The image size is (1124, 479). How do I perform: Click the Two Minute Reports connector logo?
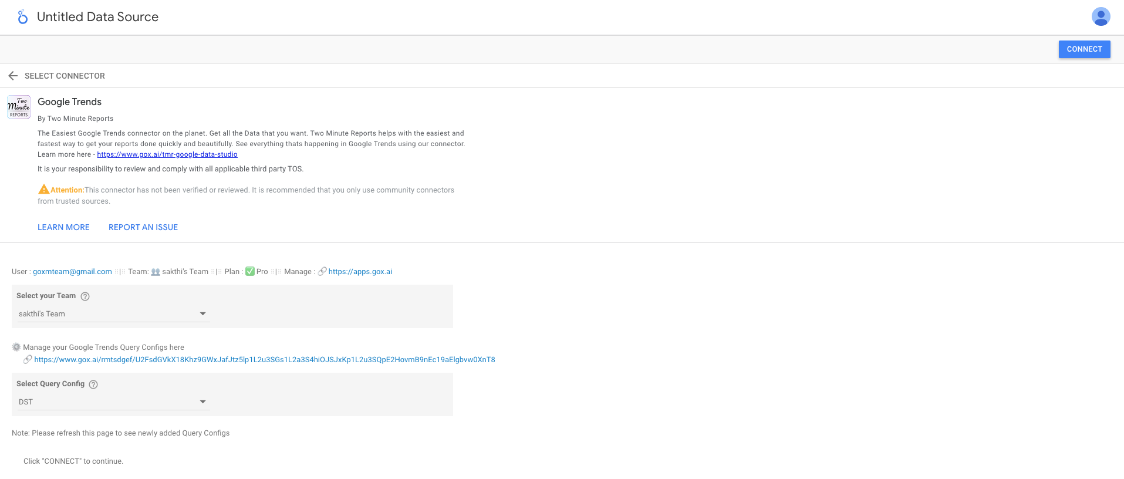tap(19, 107)
